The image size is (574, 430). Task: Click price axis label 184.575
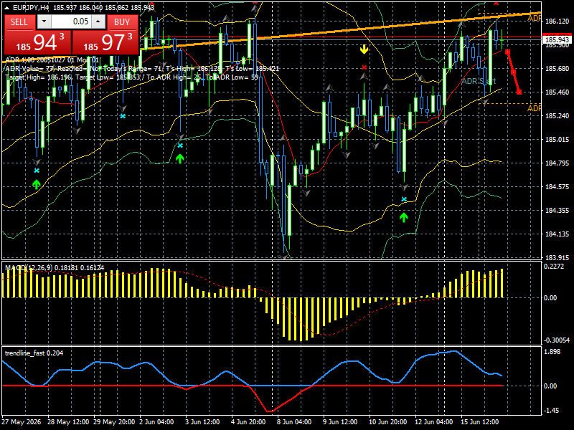tap(557, 186)
